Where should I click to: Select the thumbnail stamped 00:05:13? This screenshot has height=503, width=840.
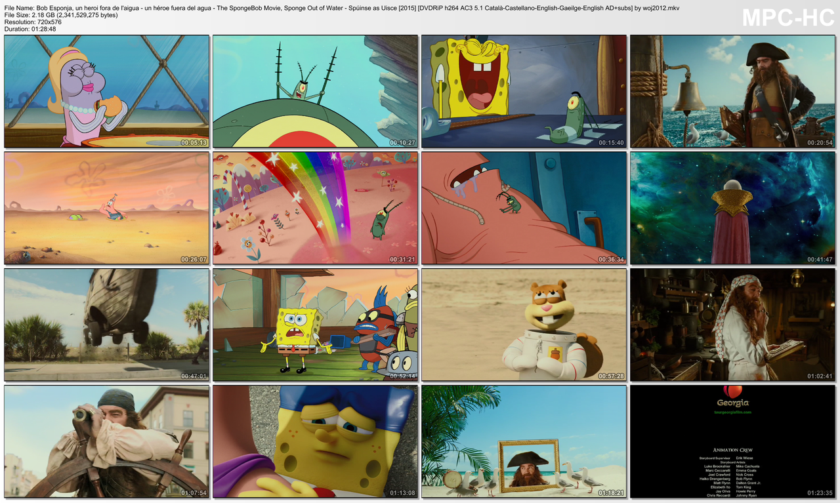point(106,91)
